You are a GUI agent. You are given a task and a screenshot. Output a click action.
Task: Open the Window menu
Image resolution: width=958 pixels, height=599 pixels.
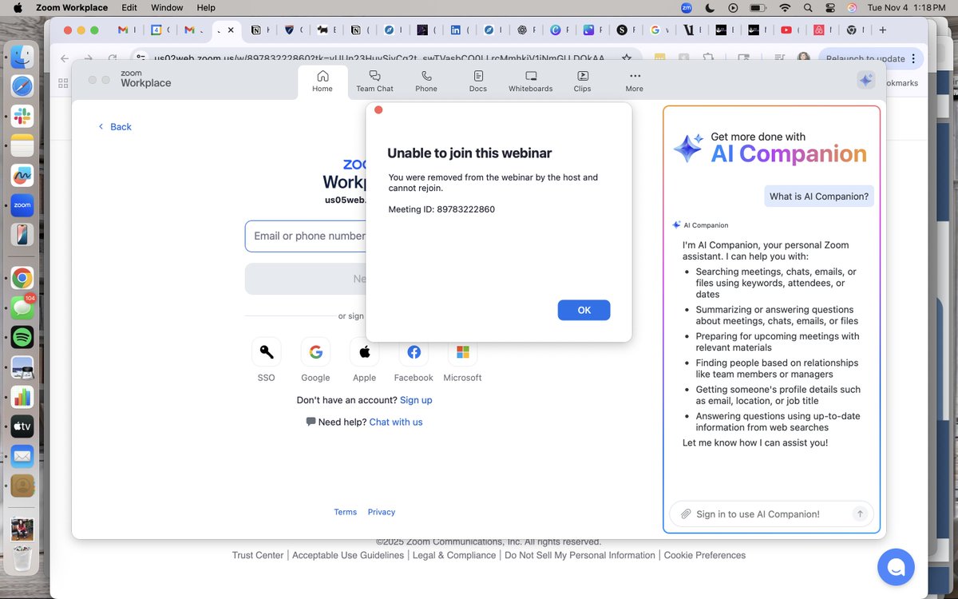tap(166, 7)
